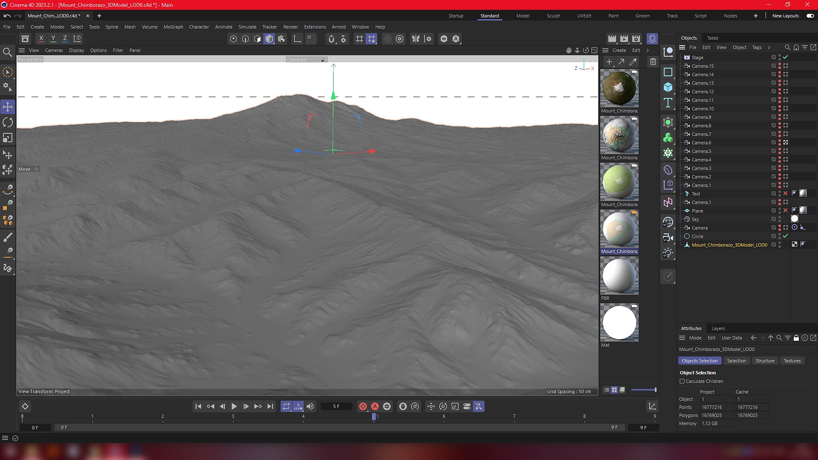Go to end of animation
Viewport: 818px width, 460px height.
tap(270, 406)
